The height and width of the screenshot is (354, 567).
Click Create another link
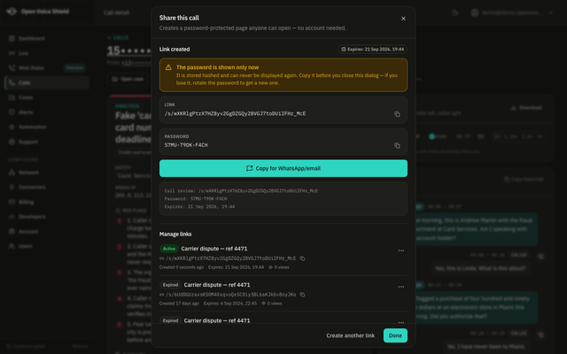click(x=351, y=335)
